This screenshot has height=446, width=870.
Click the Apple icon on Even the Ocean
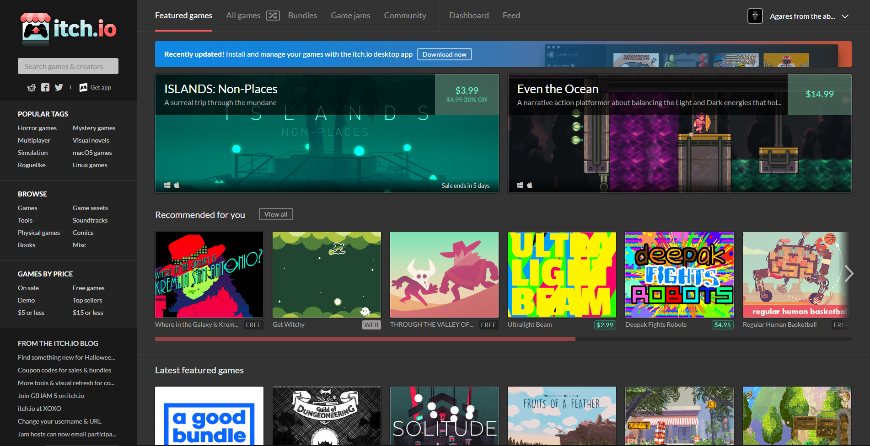click(530, 185)
